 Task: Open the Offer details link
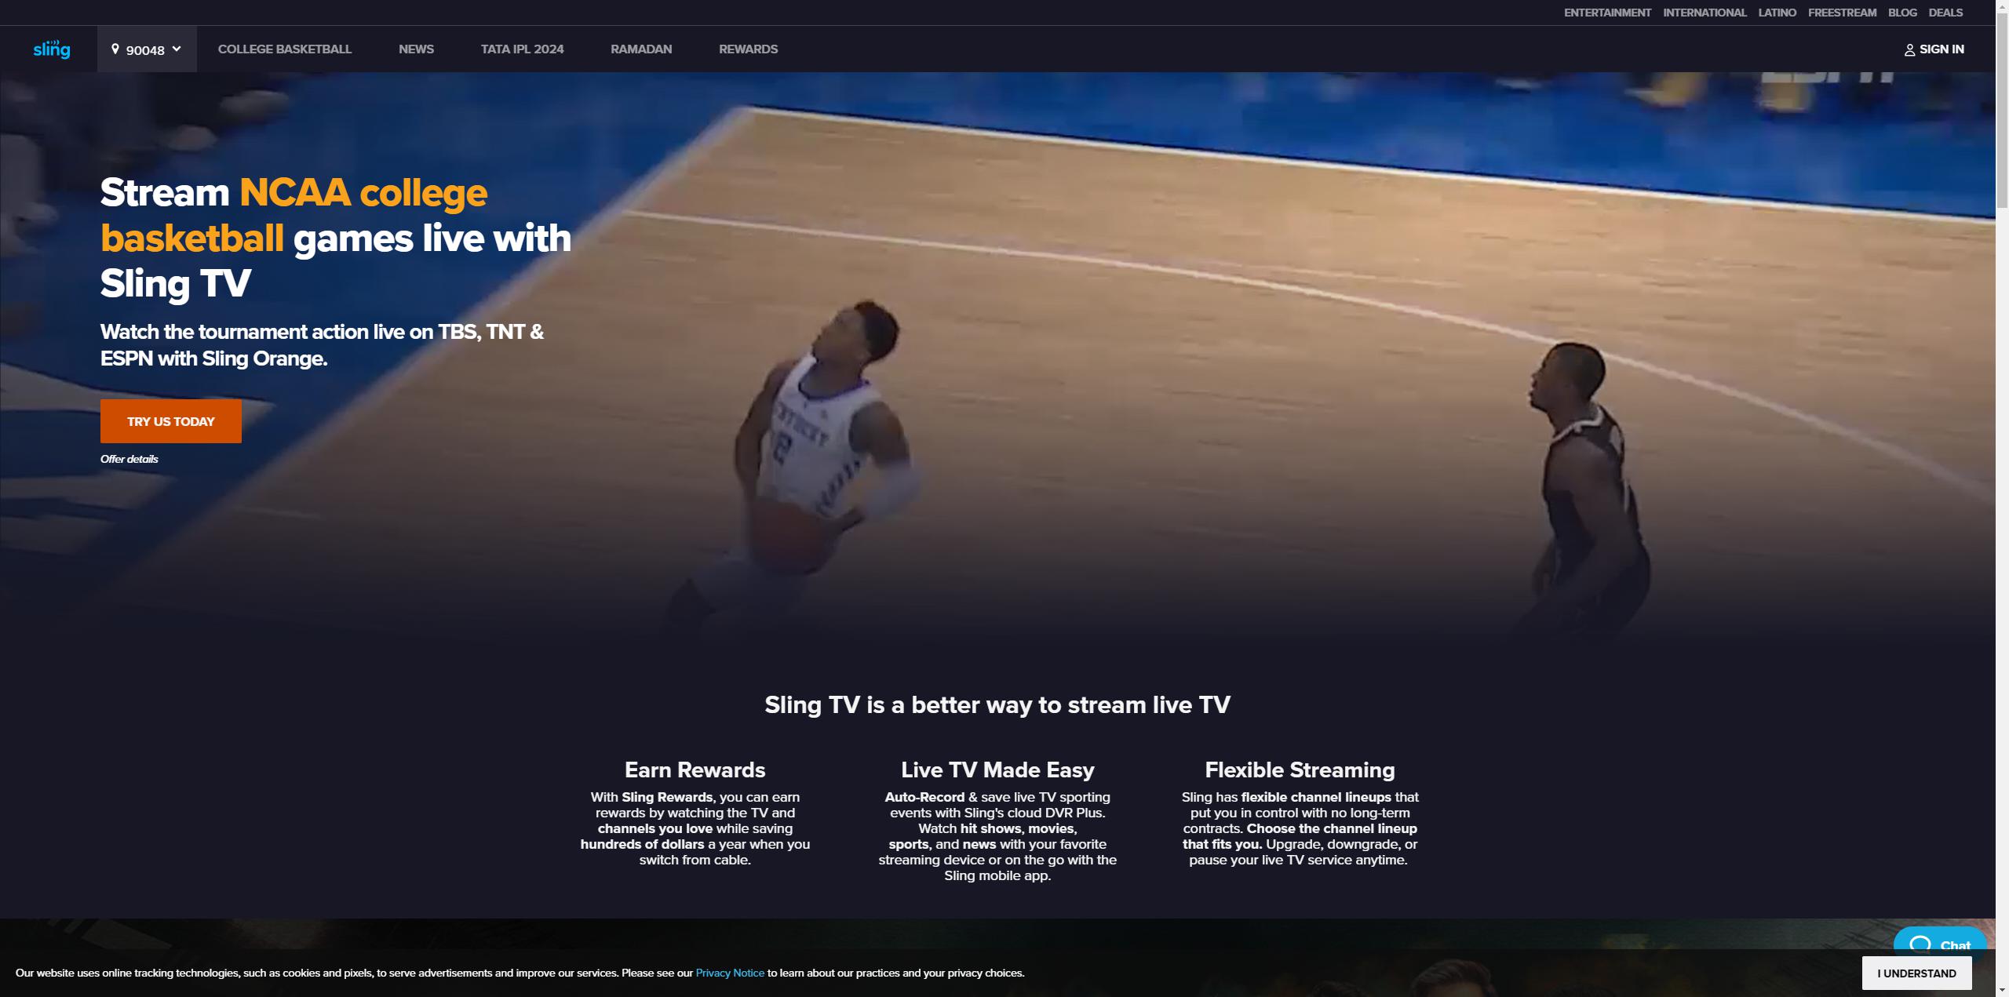129,459
